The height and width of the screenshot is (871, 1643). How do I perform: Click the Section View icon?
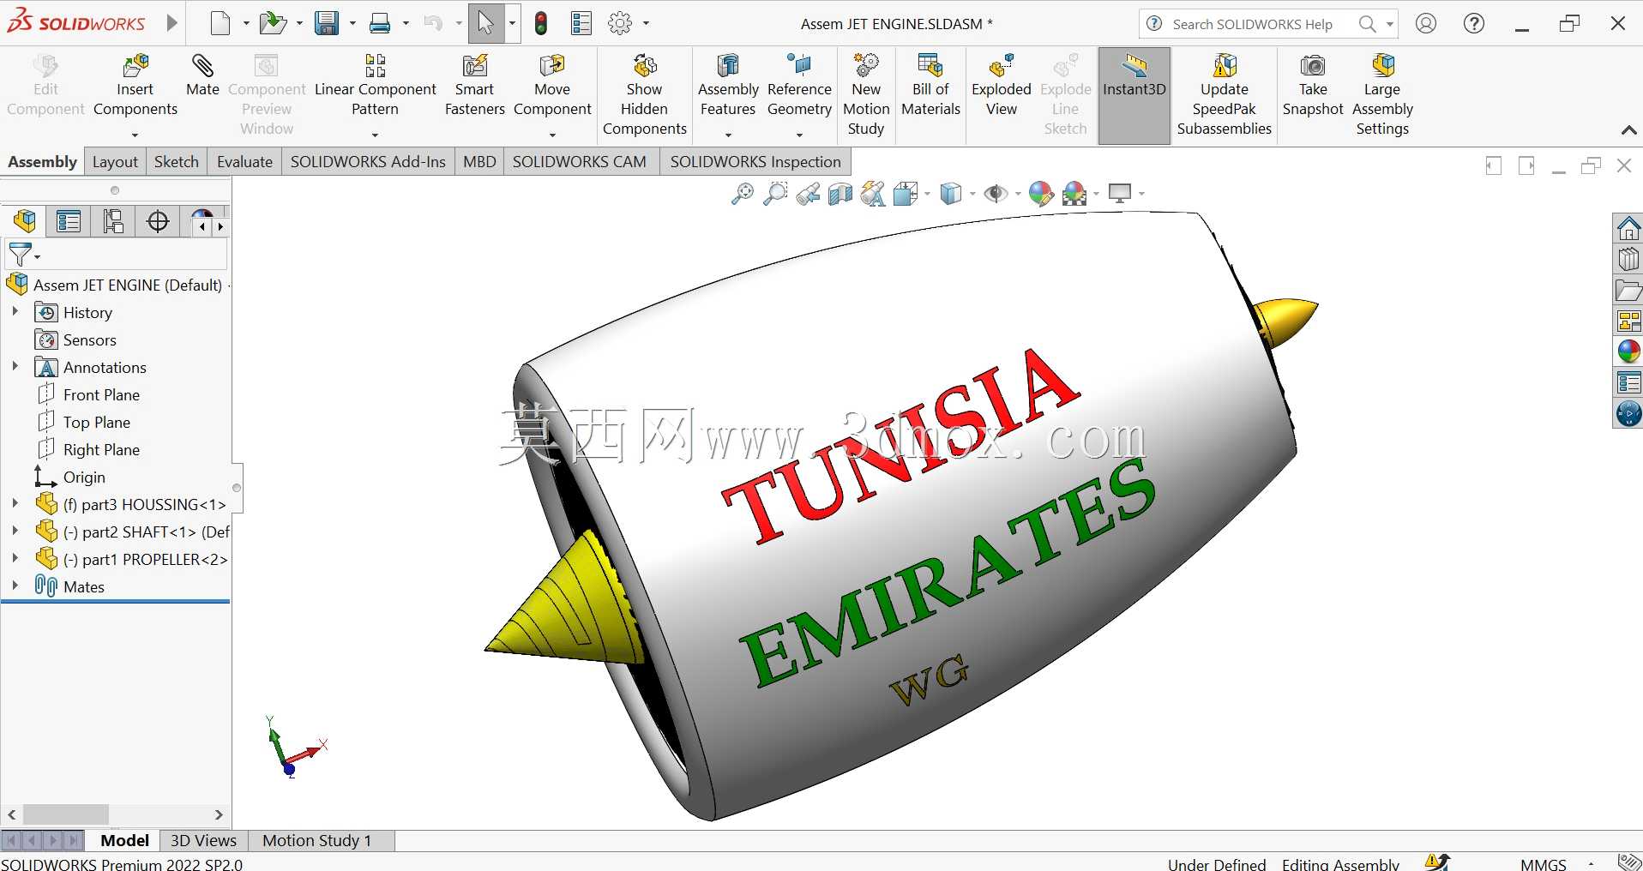point(840,194)
